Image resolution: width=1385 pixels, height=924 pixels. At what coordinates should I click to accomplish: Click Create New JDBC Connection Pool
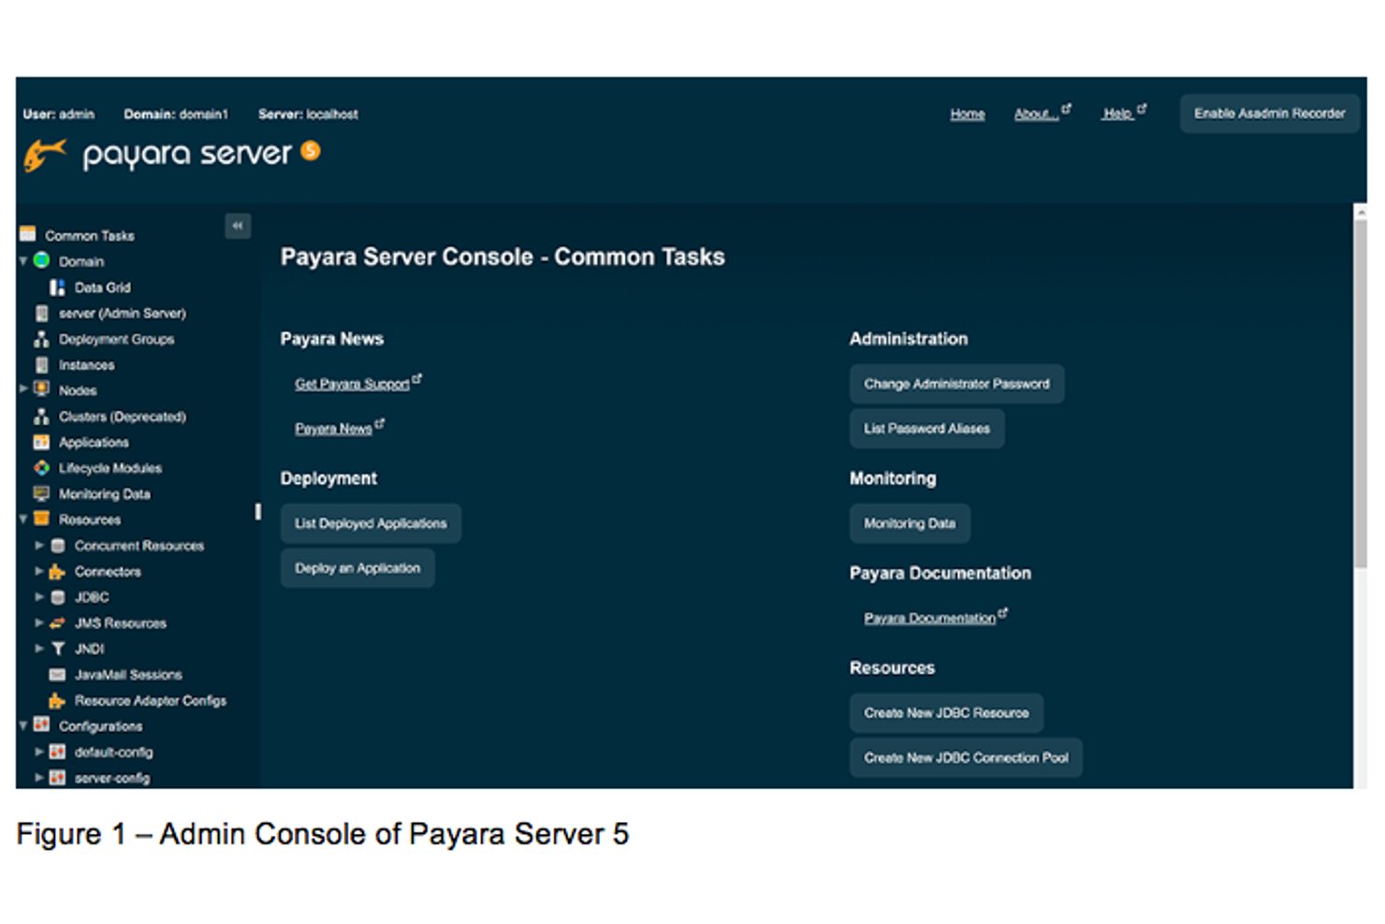click(966, 758)
